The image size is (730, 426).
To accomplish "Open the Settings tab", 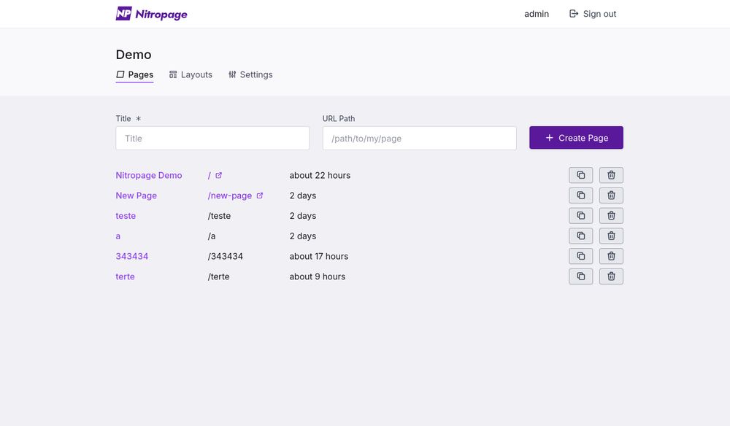I will point(250,74).
